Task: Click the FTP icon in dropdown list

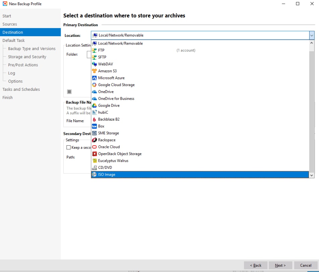Action: (x=94, y=50)
